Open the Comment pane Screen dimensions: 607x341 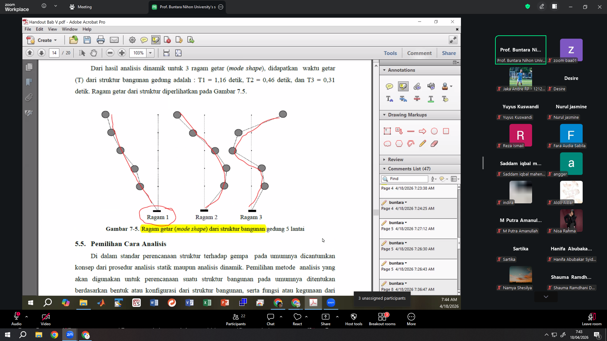click(x=419, y=53)
